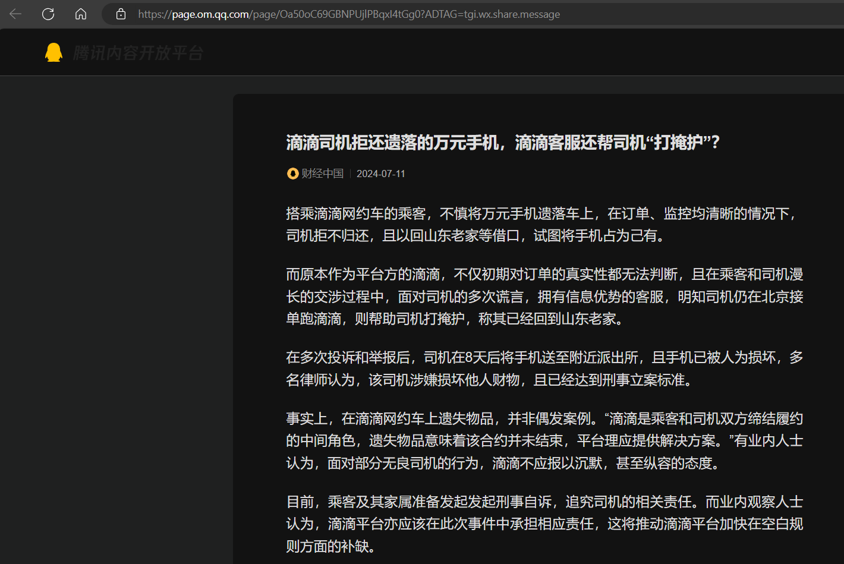
Task: Click the paragraph beginning 而原本作为平台方
Action: [544, 297]
